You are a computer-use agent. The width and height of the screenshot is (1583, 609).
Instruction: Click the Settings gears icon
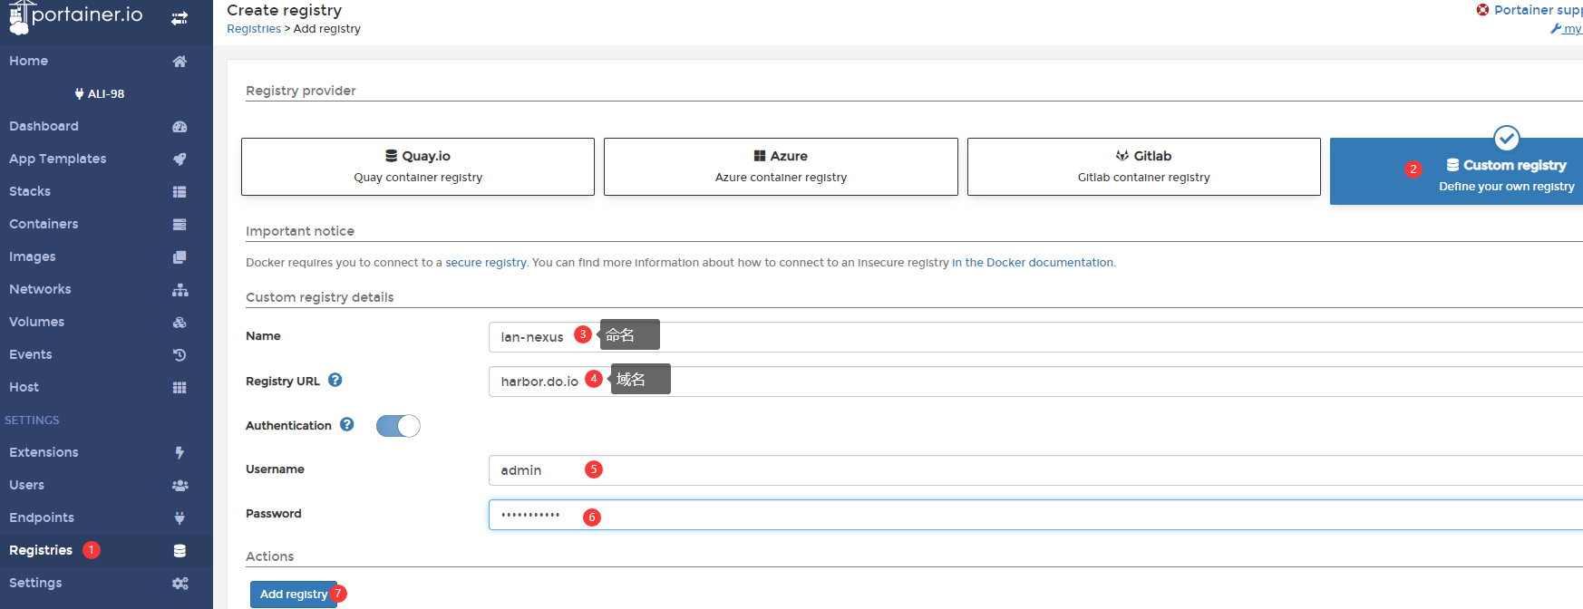click(180, 584)
